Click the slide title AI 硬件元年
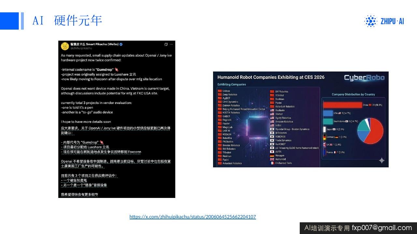 pos(67,21)
